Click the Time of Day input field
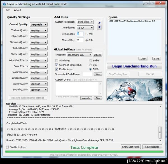The height and width of the screenshot is (164, 168). click(x=80, y=40)
